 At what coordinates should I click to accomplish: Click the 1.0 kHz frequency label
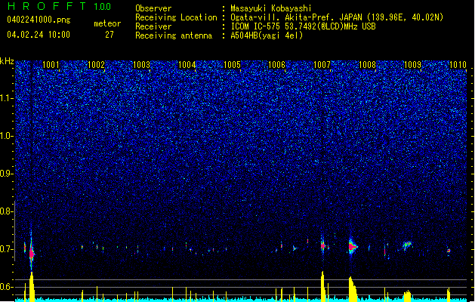(6, 136)
